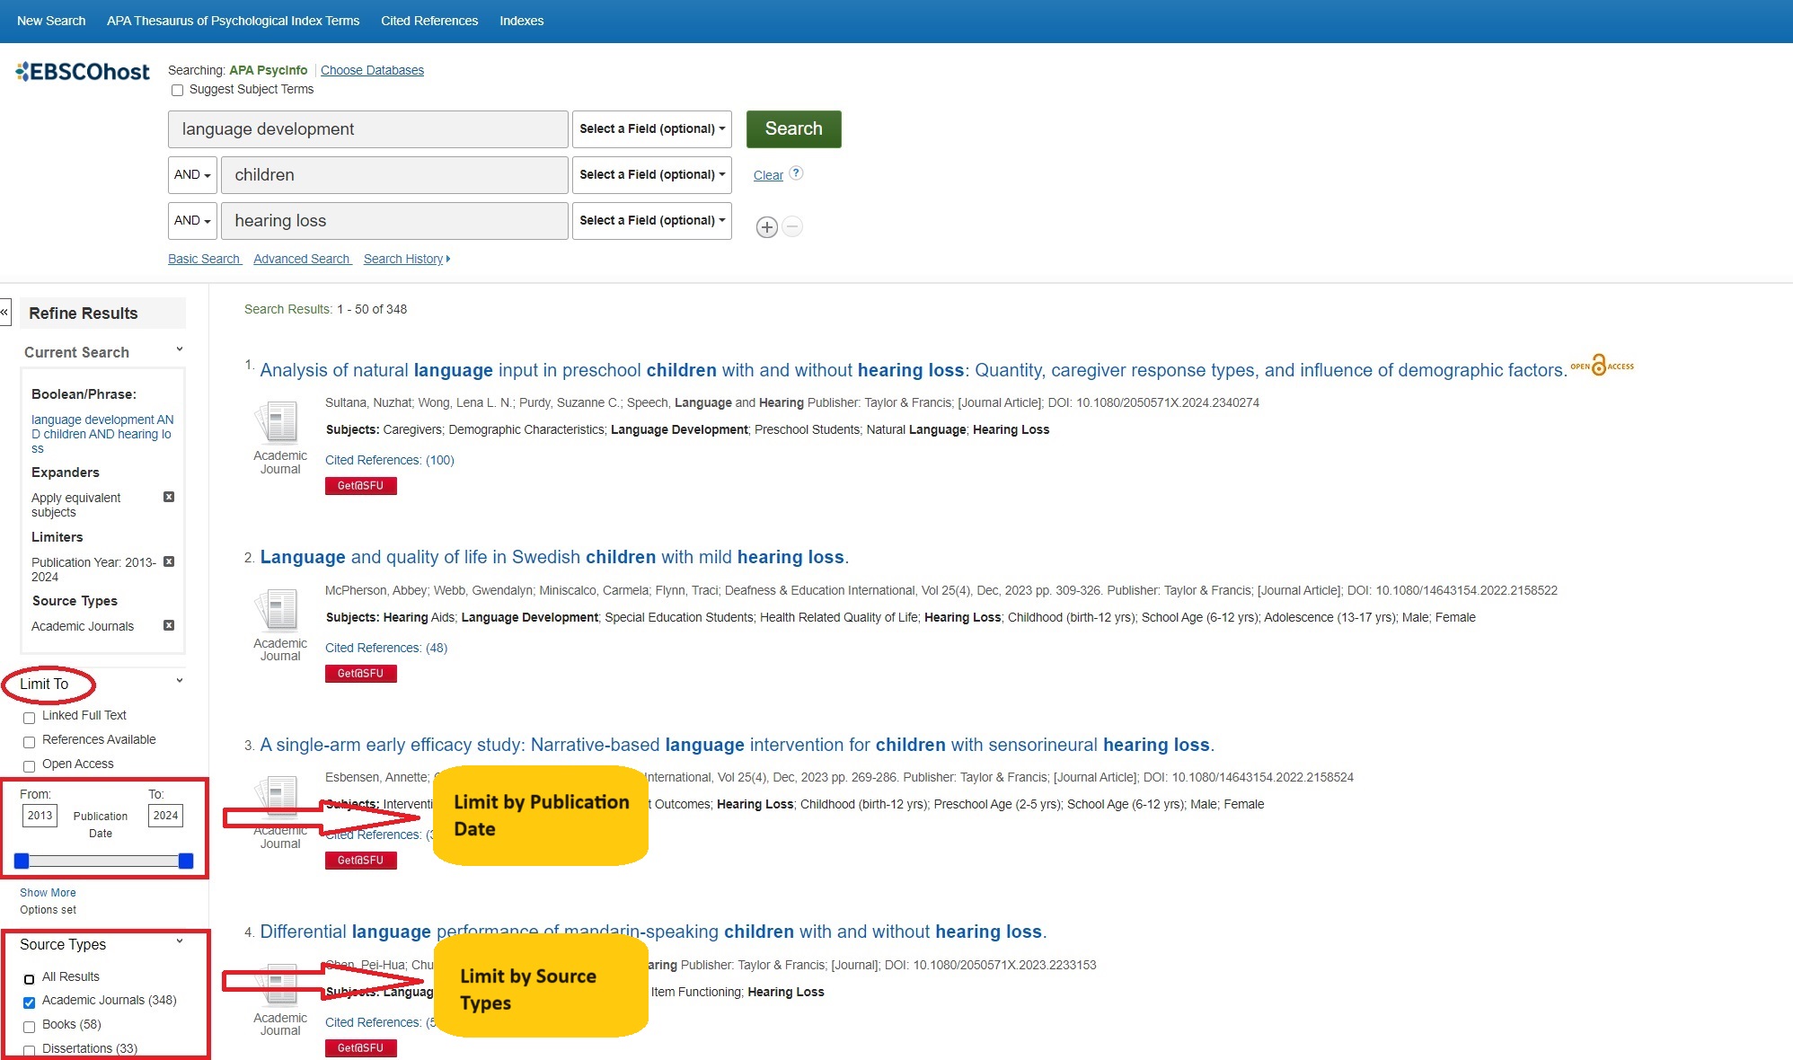
Task: Remove Academic Journals source type filter
Action: (x=169, y=625)
